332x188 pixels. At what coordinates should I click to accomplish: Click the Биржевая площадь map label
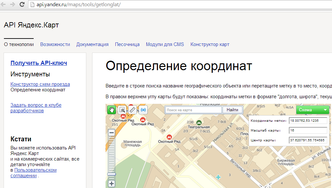(x=286, y=162)
